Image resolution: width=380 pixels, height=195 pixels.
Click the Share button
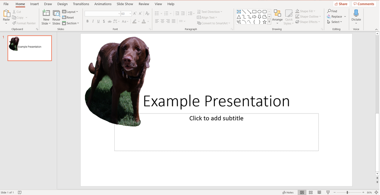pyautogui.click(x=341, y=4)
